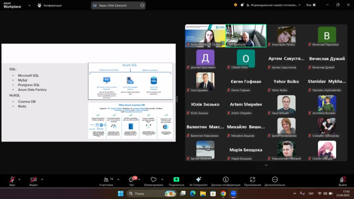Click the Oleksii Orlov avatar tile
The image size is (354, 199).
coord(246,58)
